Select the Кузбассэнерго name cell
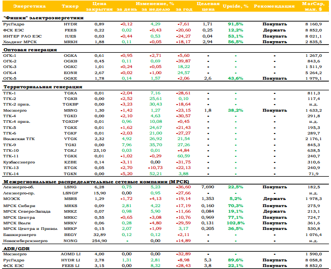This screenshot has width=331, height=269. [19, 162]
